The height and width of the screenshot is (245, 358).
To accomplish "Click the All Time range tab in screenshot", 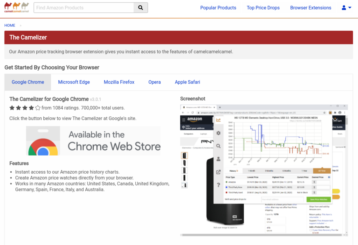I will click(322, 171).
